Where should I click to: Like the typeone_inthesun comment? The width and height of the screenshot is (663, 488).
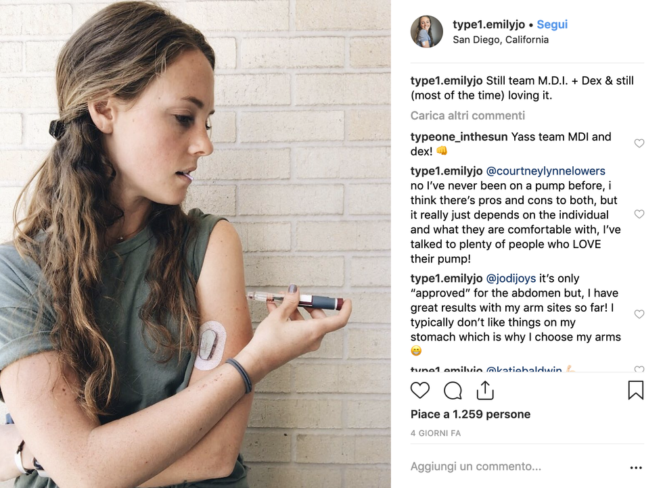(x=639, y=143)
